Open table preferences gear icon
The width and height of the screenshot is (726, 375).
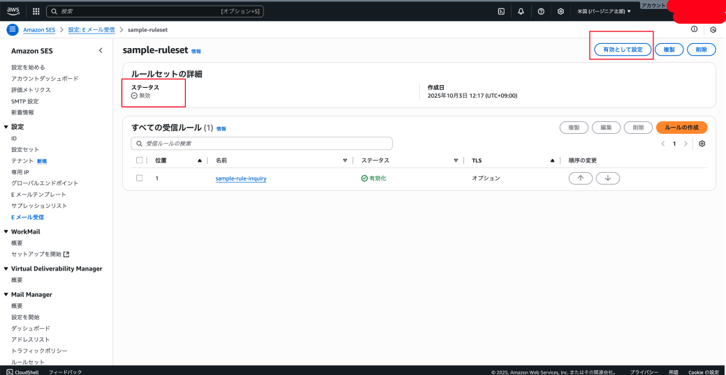point(702,144)
